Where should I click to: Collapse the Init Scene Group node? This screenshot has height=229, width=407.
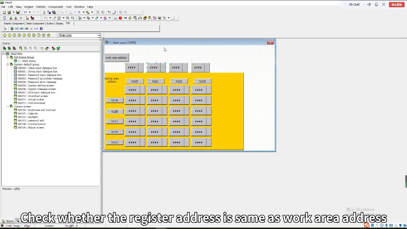click(x=7, y=58)
